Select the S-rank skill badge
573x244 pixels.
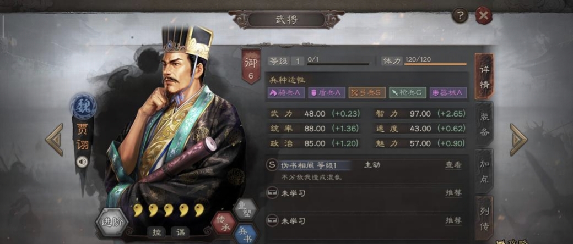click(x=272, y=165)
